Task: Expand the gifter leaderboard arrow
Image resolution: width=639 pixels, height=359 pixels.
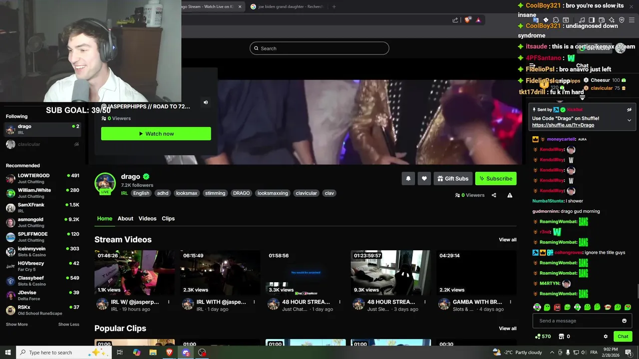Action: (582, 98)
